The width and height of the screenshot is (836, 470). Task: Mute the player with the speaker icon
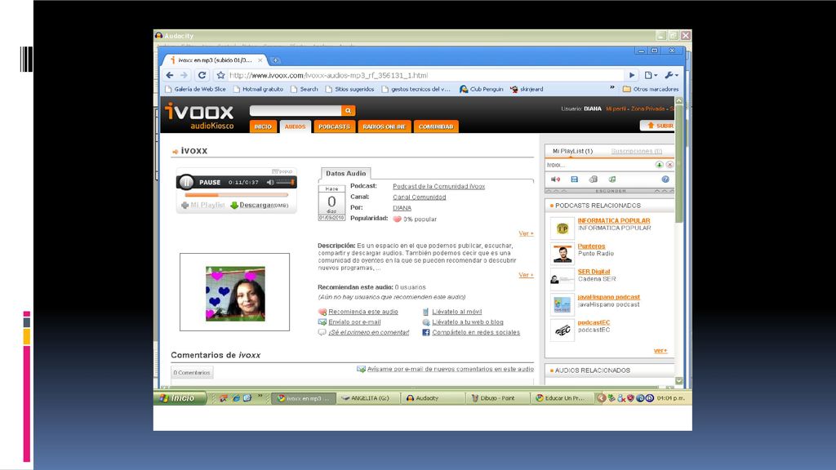point(270,182)
